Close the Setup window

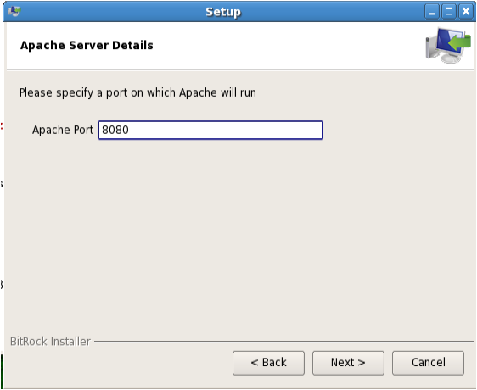[x=466, y=12]
